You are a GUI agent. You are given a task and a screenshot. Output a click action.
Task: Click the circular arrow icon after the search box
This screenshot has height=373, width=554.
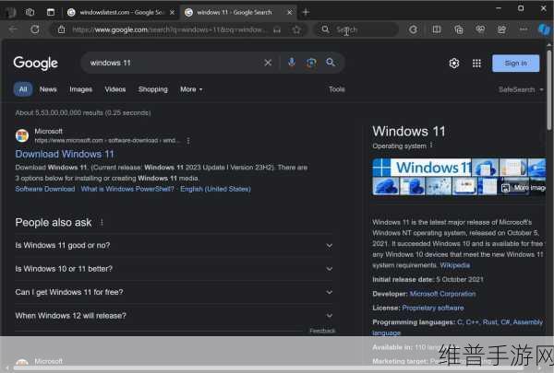click(413, 29)
